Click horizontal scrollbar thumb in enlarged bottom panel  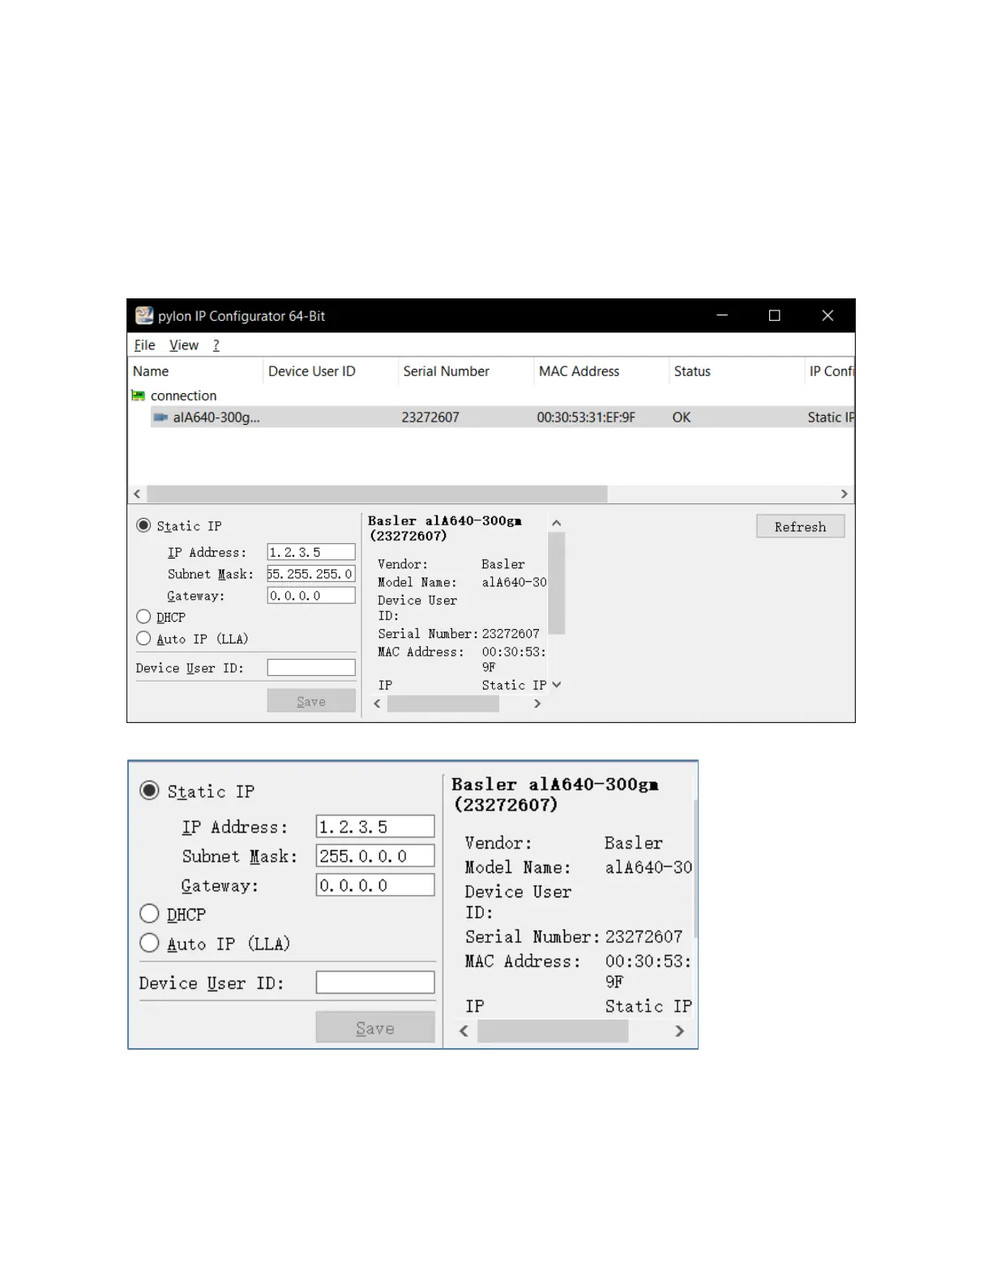tap(553, 1031)
